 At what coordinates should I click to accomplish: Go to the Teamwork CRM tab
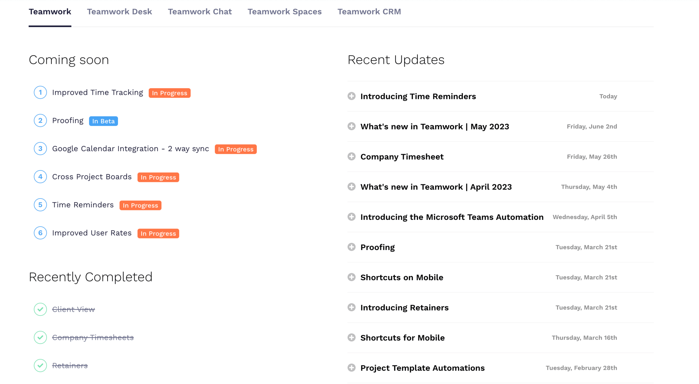(x=369, y=12)
